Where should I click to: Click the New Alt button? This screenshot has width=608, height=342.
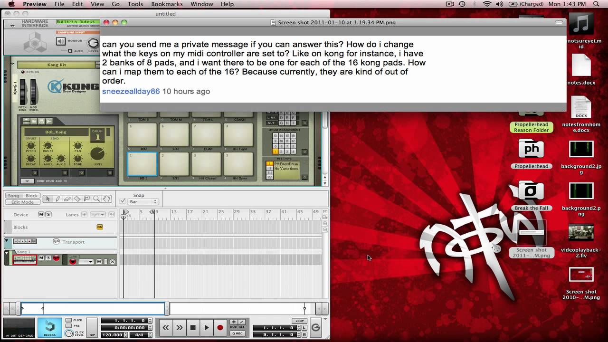point(241,322)
